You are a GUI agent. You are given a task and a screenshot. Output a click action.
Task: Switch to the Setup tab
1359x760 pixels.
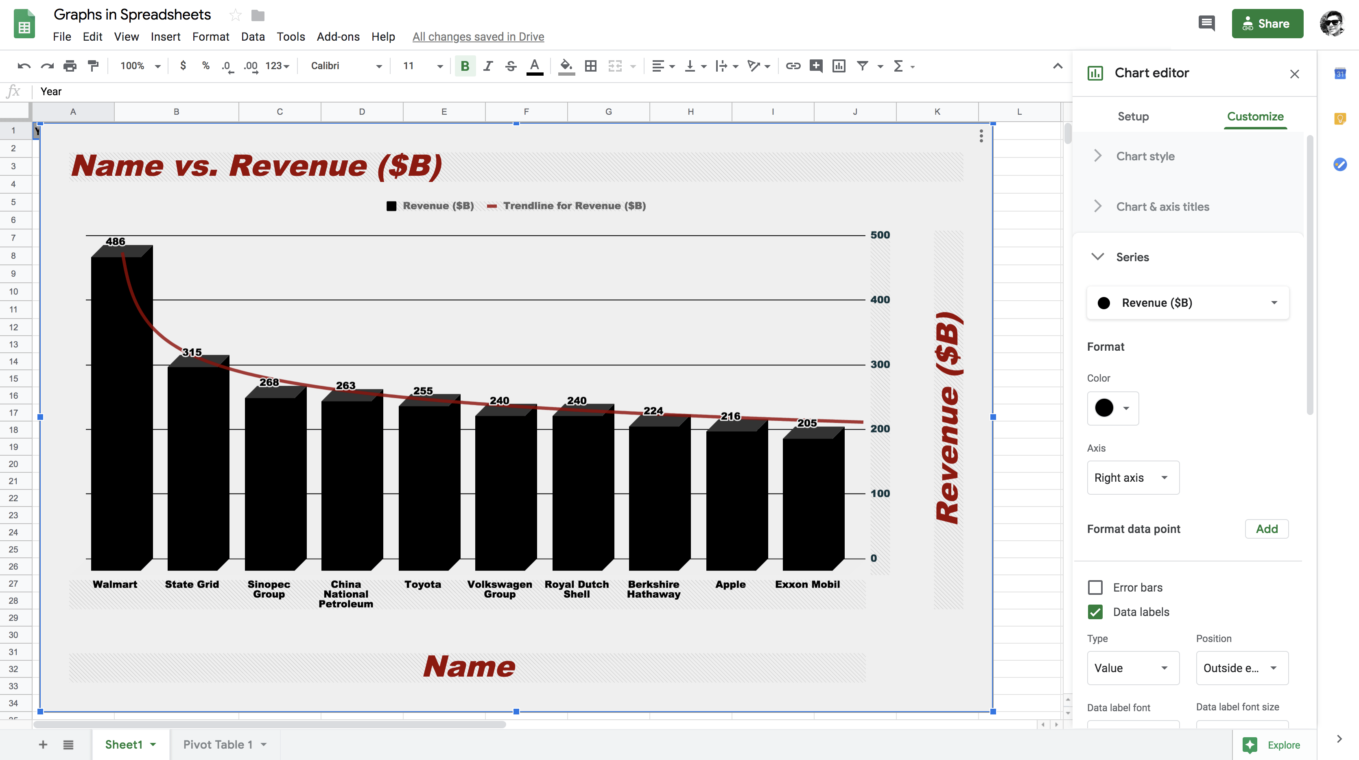click(x=1133, y=116)
